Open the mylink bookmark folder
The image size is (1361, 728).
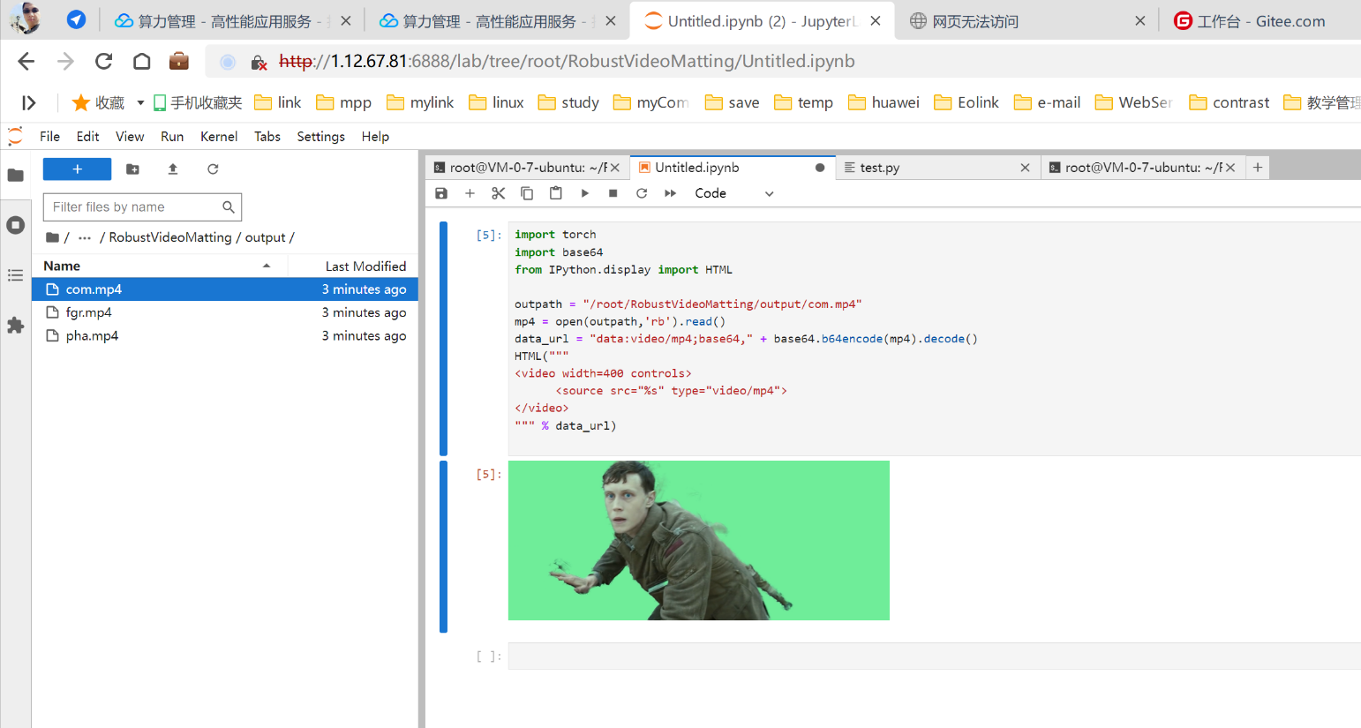tap(420, 103)
